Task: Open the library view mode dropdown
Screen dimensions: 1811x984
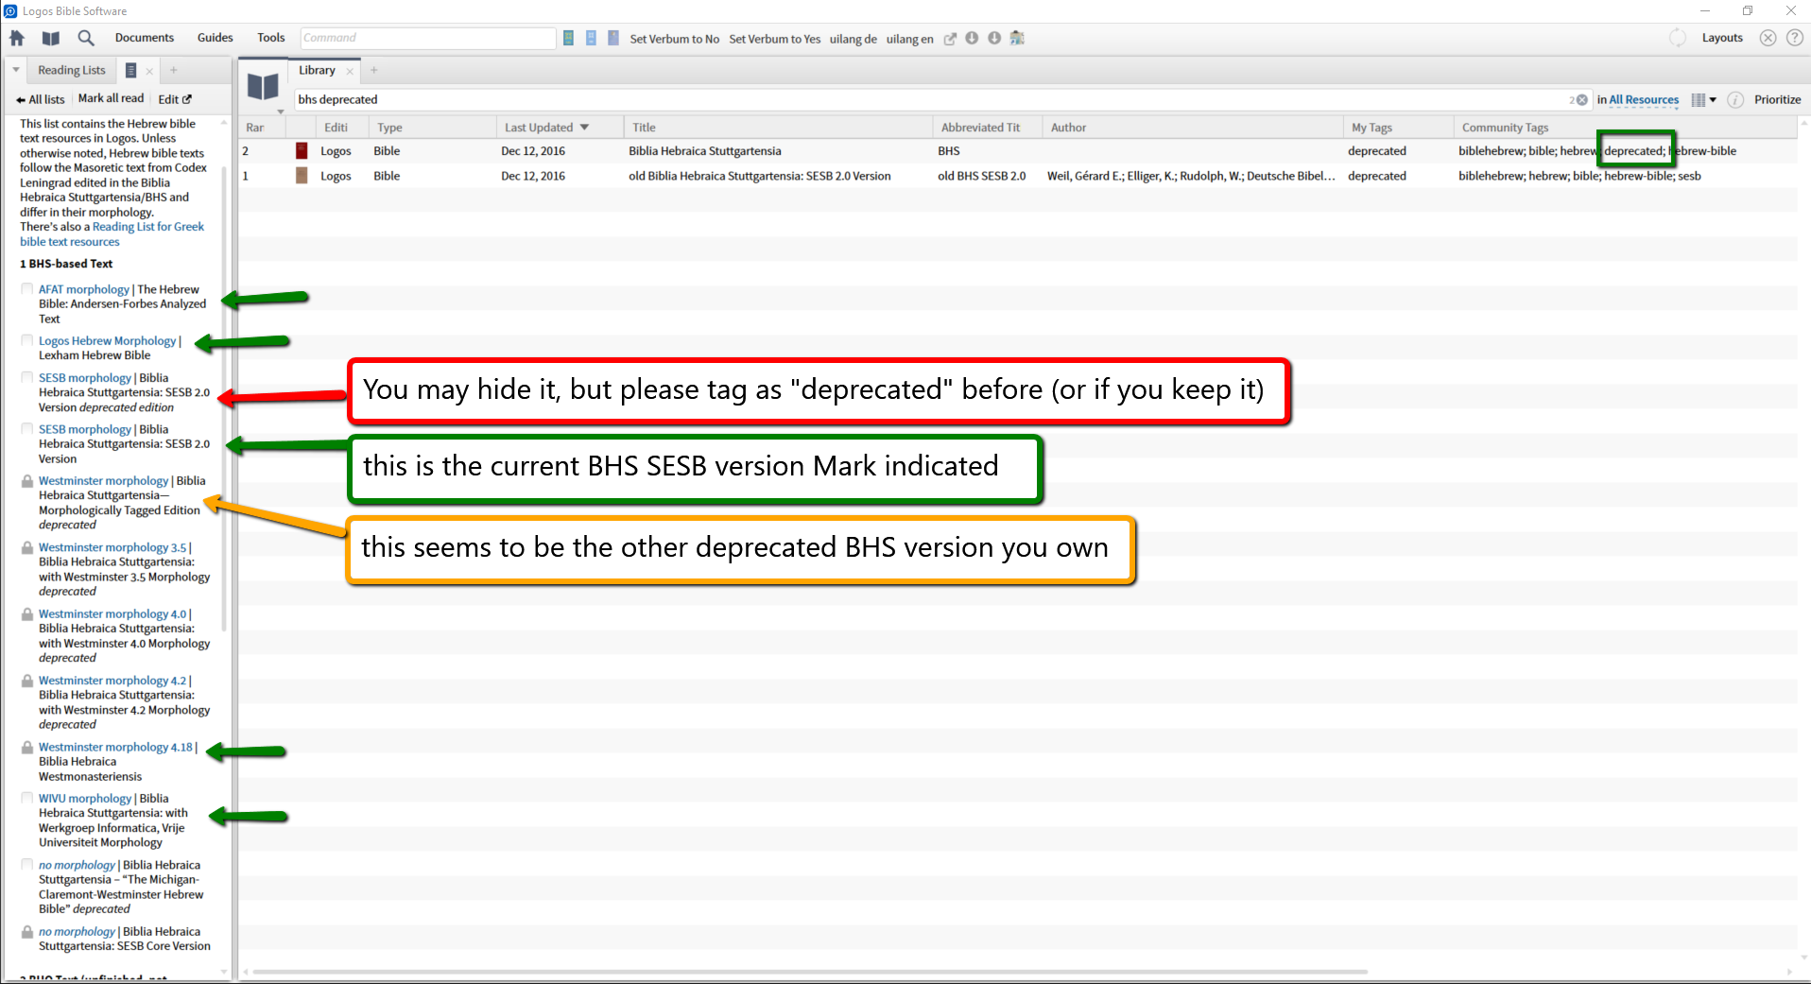Action: click(x=1703, y=99)
